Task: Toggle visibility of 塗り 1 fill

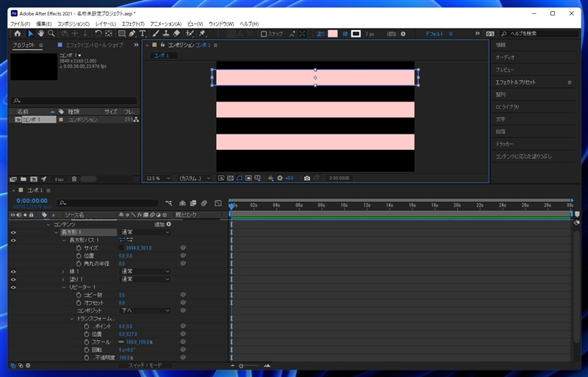Action: tap(13, 279)
